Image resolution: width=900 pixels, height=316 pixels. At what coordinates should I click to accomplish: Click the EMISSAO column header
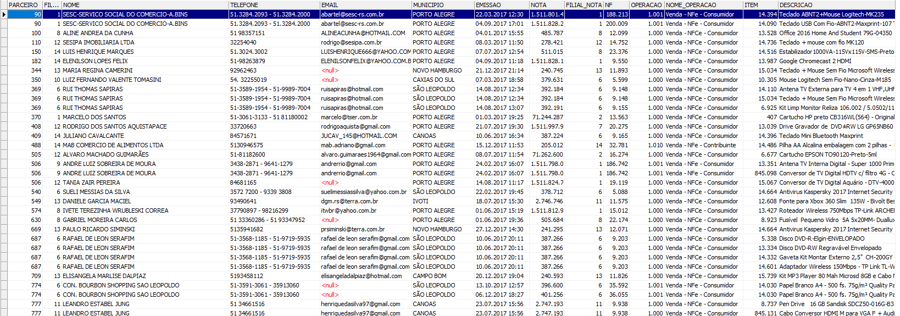point(502,5)
